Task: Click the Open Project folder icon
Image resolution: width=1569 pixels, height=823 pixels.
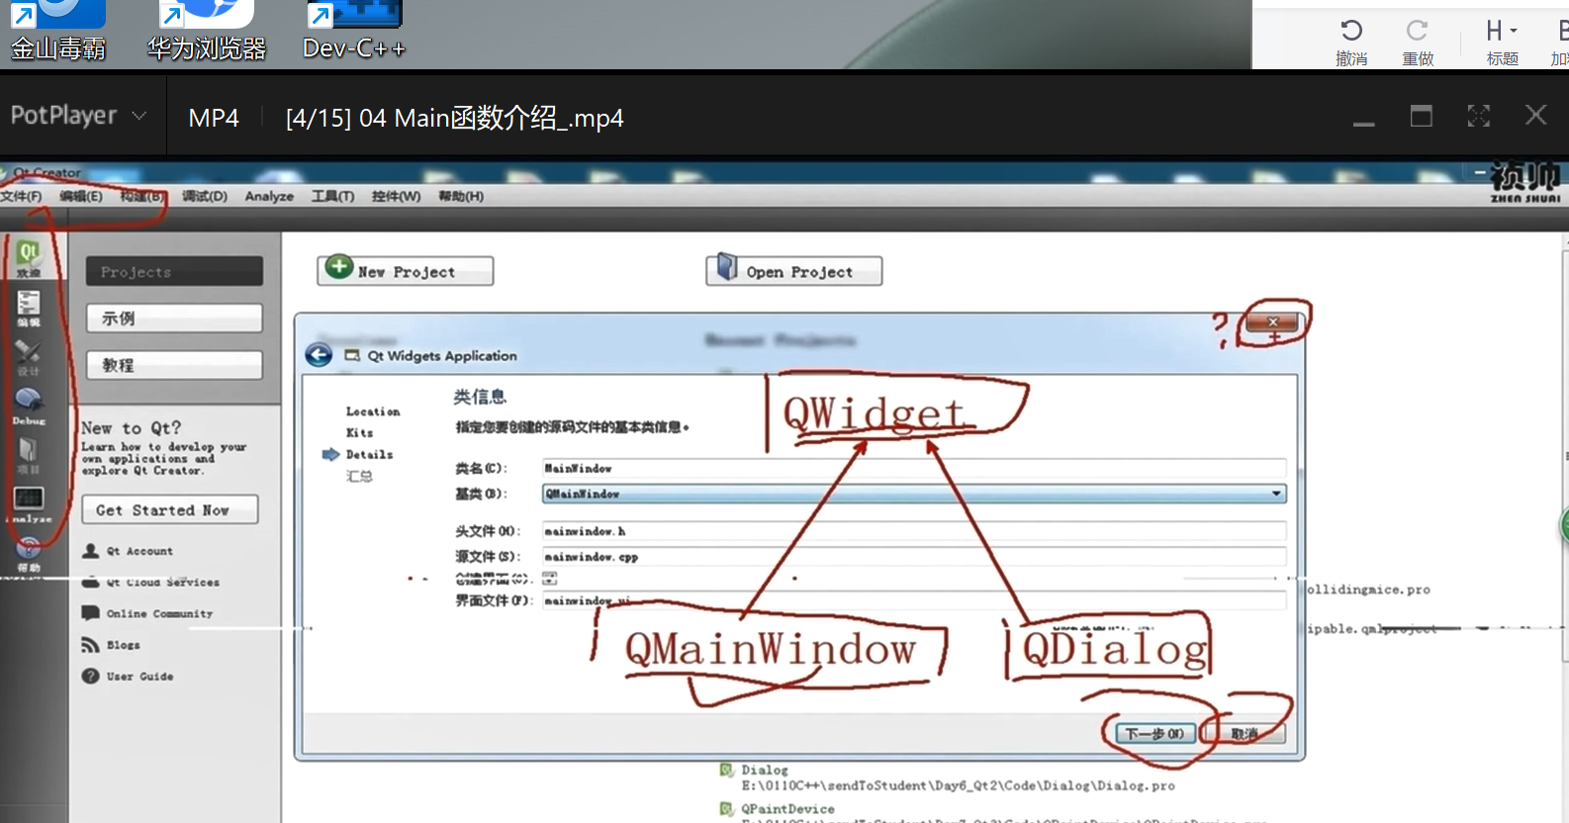Action: (x=727, y=267)
